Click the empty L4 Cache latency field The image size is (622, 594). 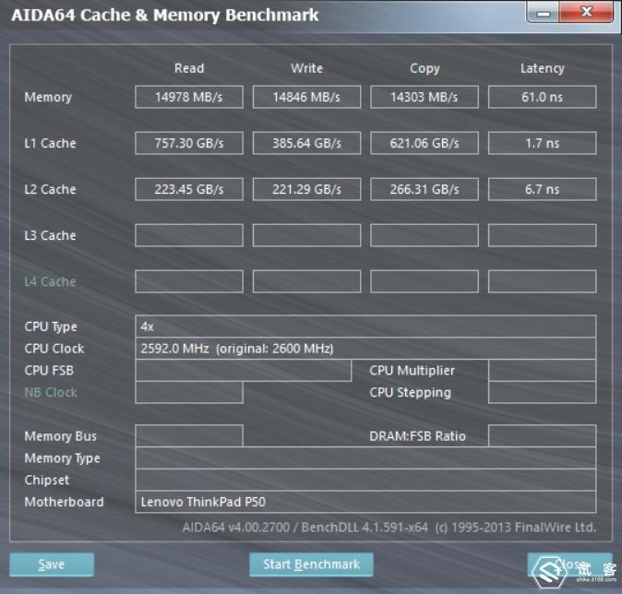click(542, 281)
